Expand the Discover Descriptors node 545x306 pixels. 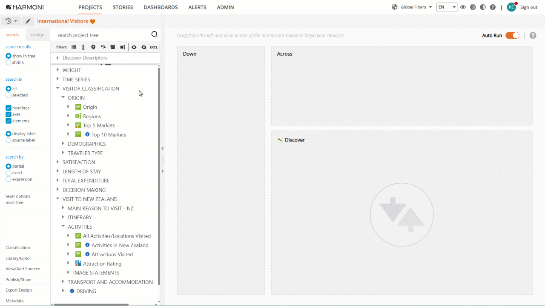tap(57, 58)
